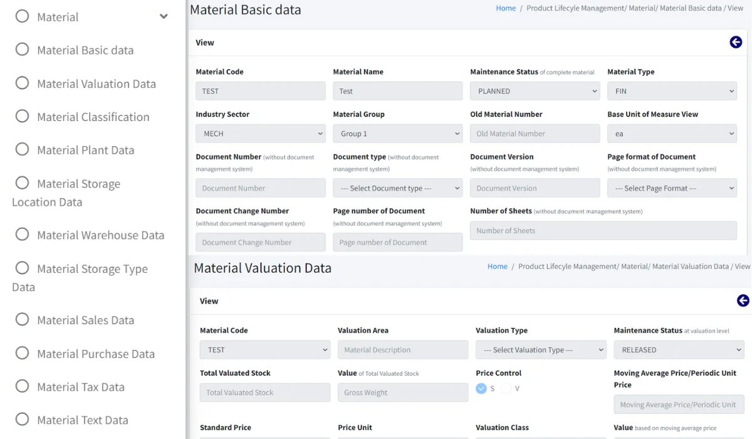
Task: Select Material Plant Data in the sidebar
Action: [85, 150]
